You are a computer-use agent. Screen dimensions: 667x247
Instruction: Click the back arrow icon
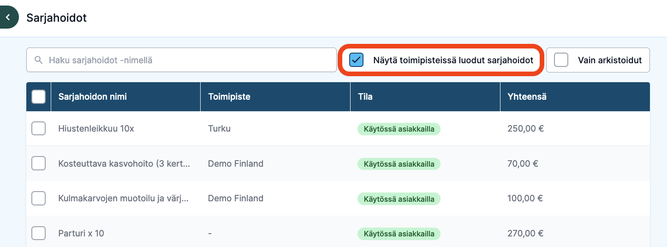8,18
